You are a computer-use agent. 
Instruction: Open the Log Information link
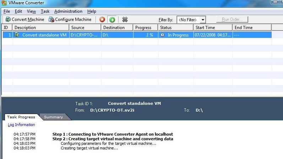[x=21, y=125]
